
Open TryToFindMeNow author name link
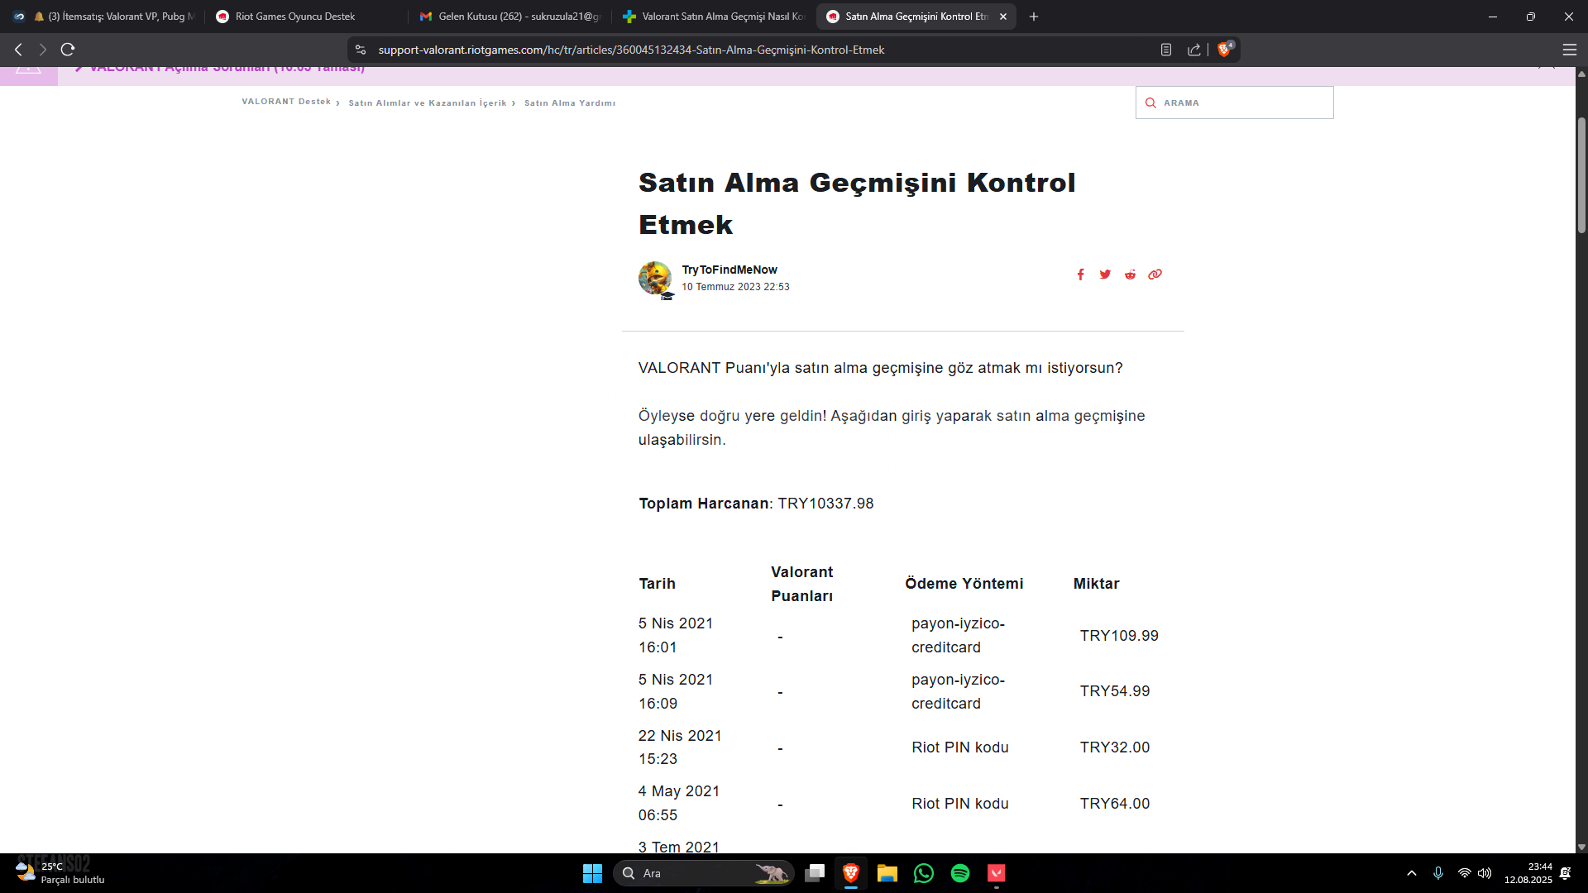pyautogui.click(x=729, y=270)
